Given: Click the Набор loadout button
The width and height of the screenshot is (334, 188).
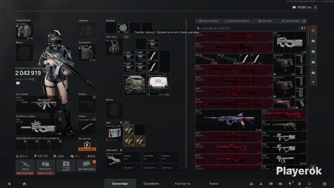Looking at the screenshot, I should [25, 166].
